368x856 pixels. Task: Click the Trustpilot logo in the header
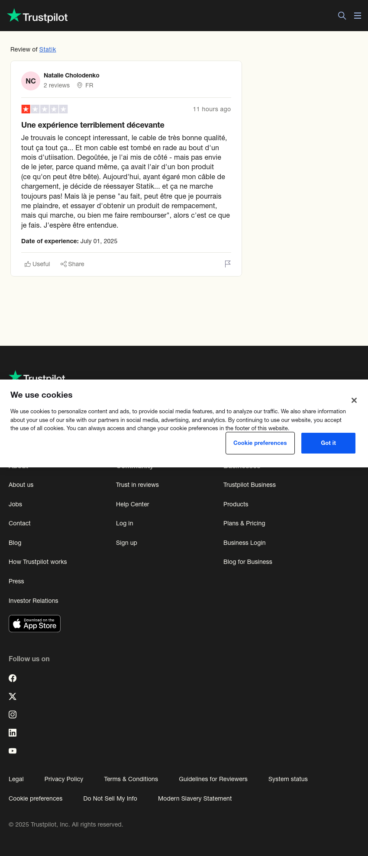pyautogui.click(x=38, y=16)
